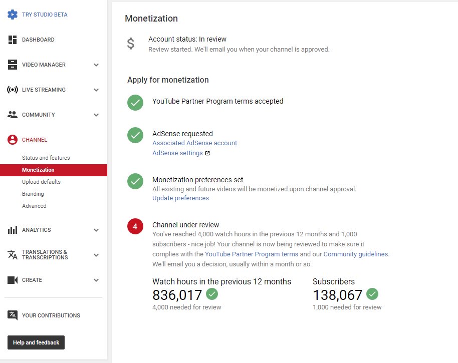Click the Translations & Transcriptions icon
The width and height of the screenshot is (458, 363).
click(x=12, y=255)
